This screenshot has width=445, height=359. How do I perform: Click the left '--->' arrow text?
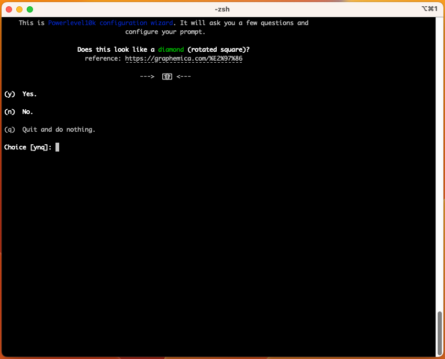(147, 76)
